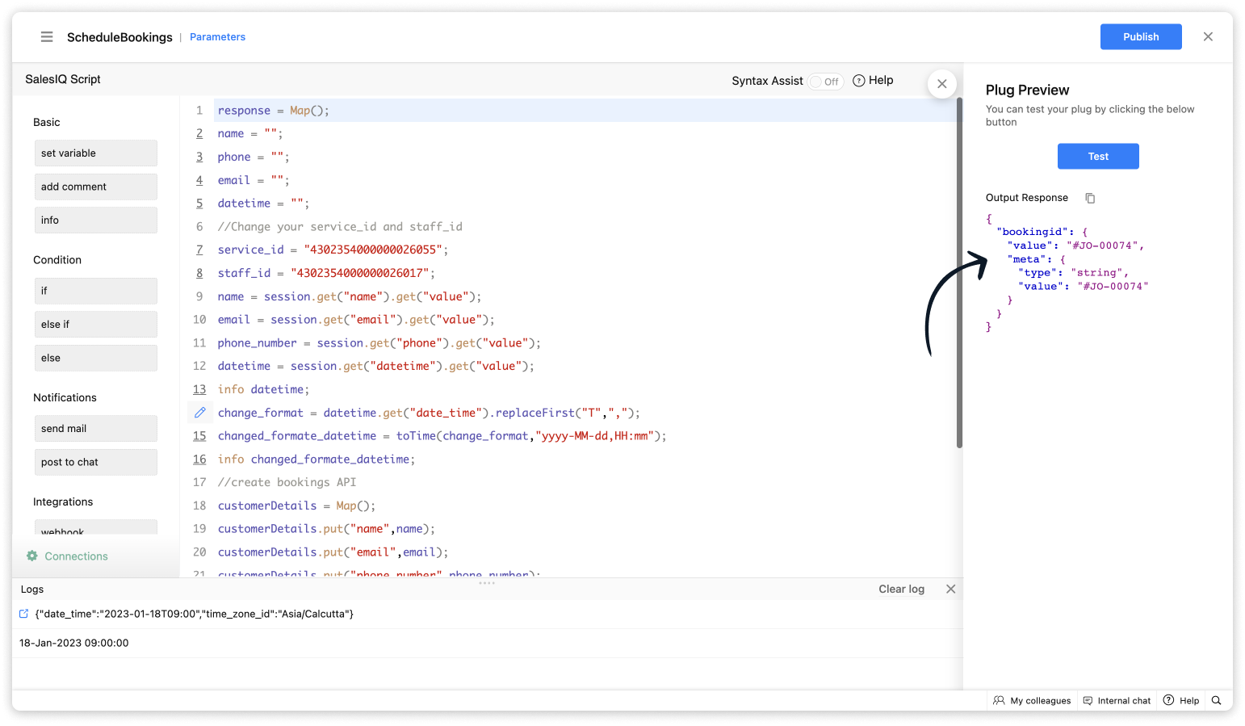The image size is (1245, 726).
Task: Open Internal chat in bottom bar
Action: coord(1117,700)
